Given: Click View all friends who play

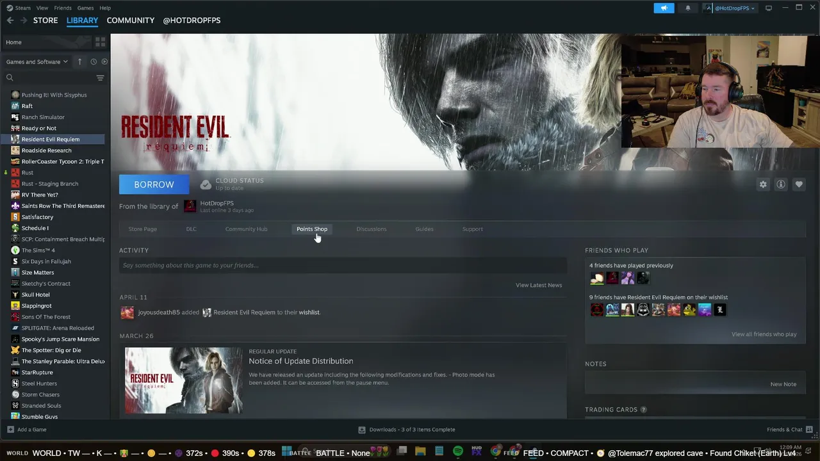Looking at the screenshot, I should pyautogui.click(x=764, y=334).
